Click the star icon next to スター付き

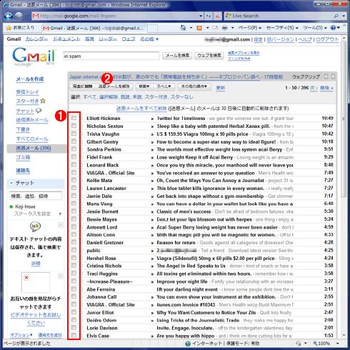(x=43, y=101)
